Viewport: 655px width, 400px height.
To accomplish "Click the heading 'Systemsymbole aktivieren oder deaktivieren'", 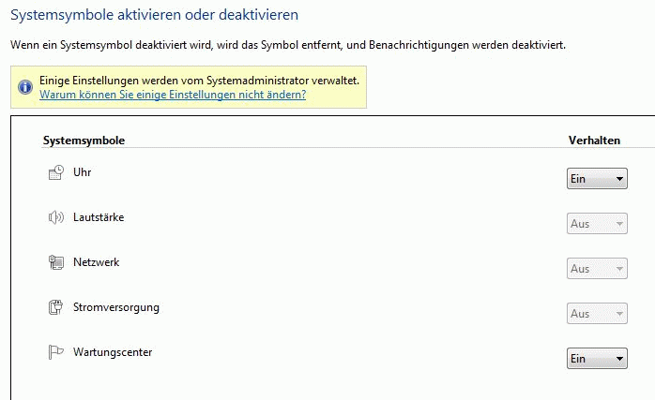I will (154, 15).
